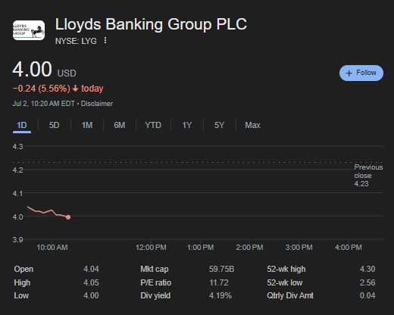The height and width of the screenshot is (315, 394).
Task: Open the Disclaimer link
Action: tap(97, 104)
